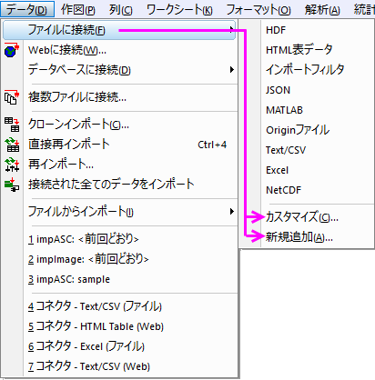The image size is (375, 380).
Task: Select Originファイル connector
Action: coord(307,130)
